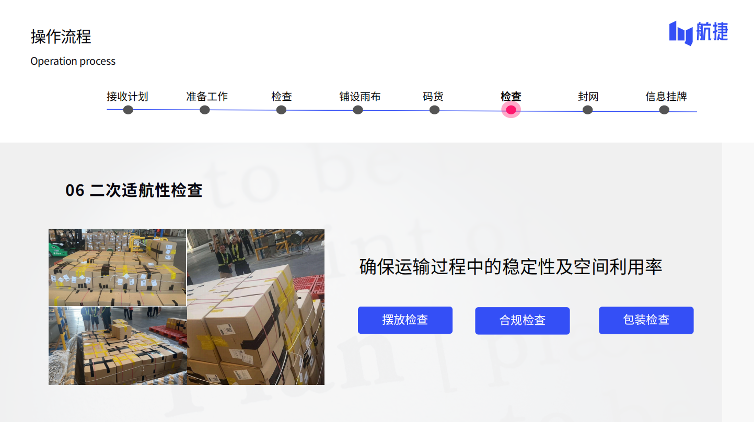Click the 准备工作 step label
This screenshot has height=422, width=754.
(207, 97)
